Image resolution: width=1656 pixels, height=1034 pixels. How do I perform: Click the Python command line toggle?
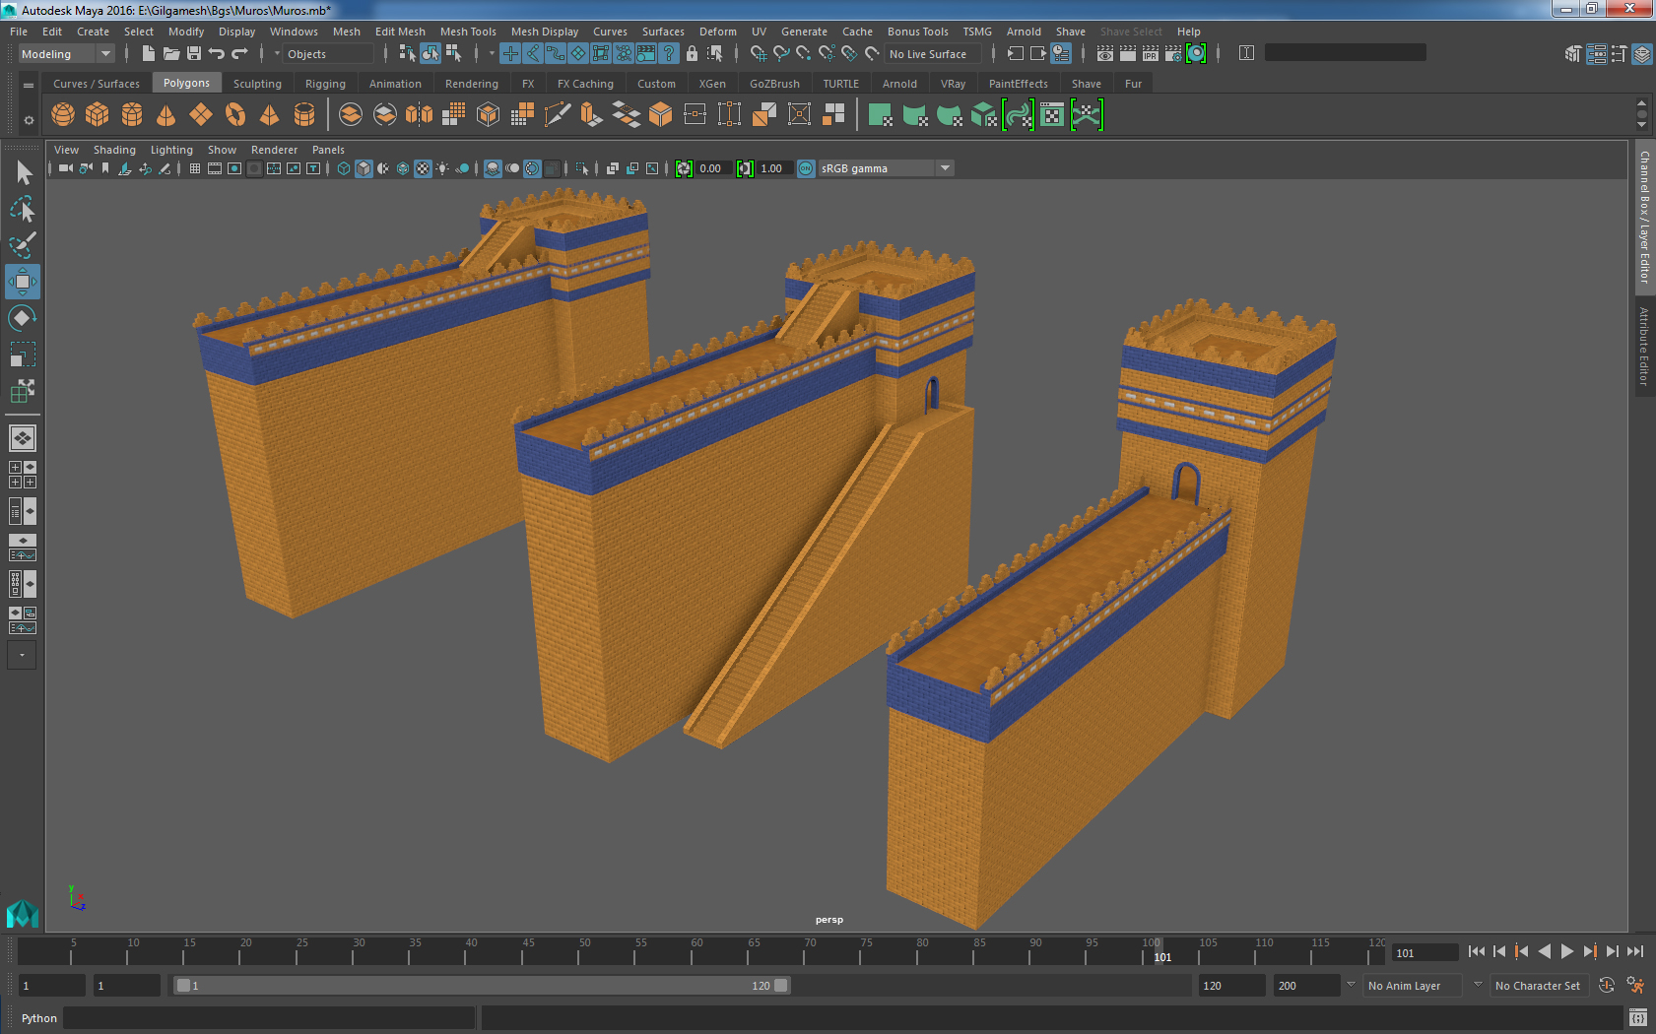tap(39, 1018)
